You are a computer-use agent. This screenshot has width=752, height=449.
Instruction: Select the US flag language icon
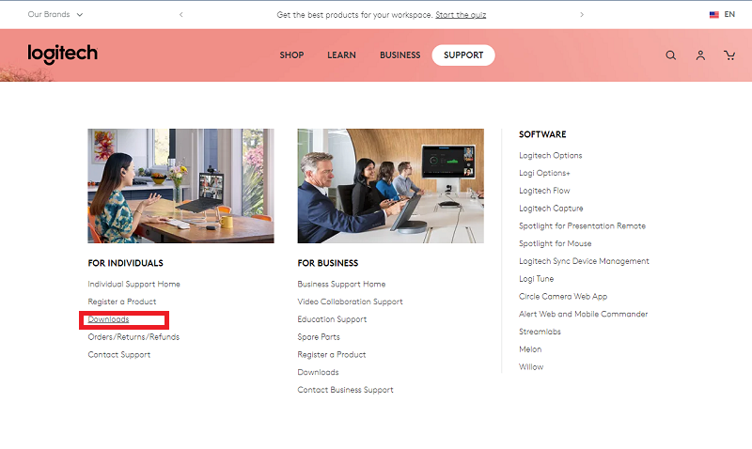[713, 14]
